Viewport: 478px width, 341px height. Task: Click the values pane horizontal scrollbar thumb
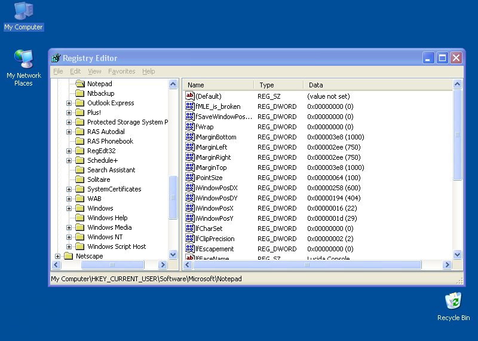[307, 264]
